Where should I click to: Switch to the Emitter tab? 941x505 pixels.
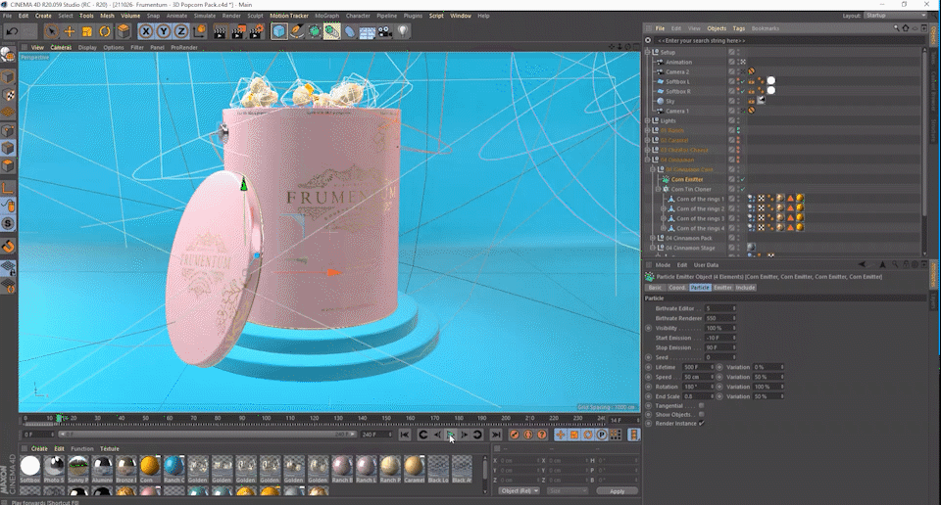722,288
